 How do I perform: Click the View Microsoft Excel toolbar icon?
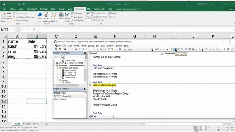(56, 49)
